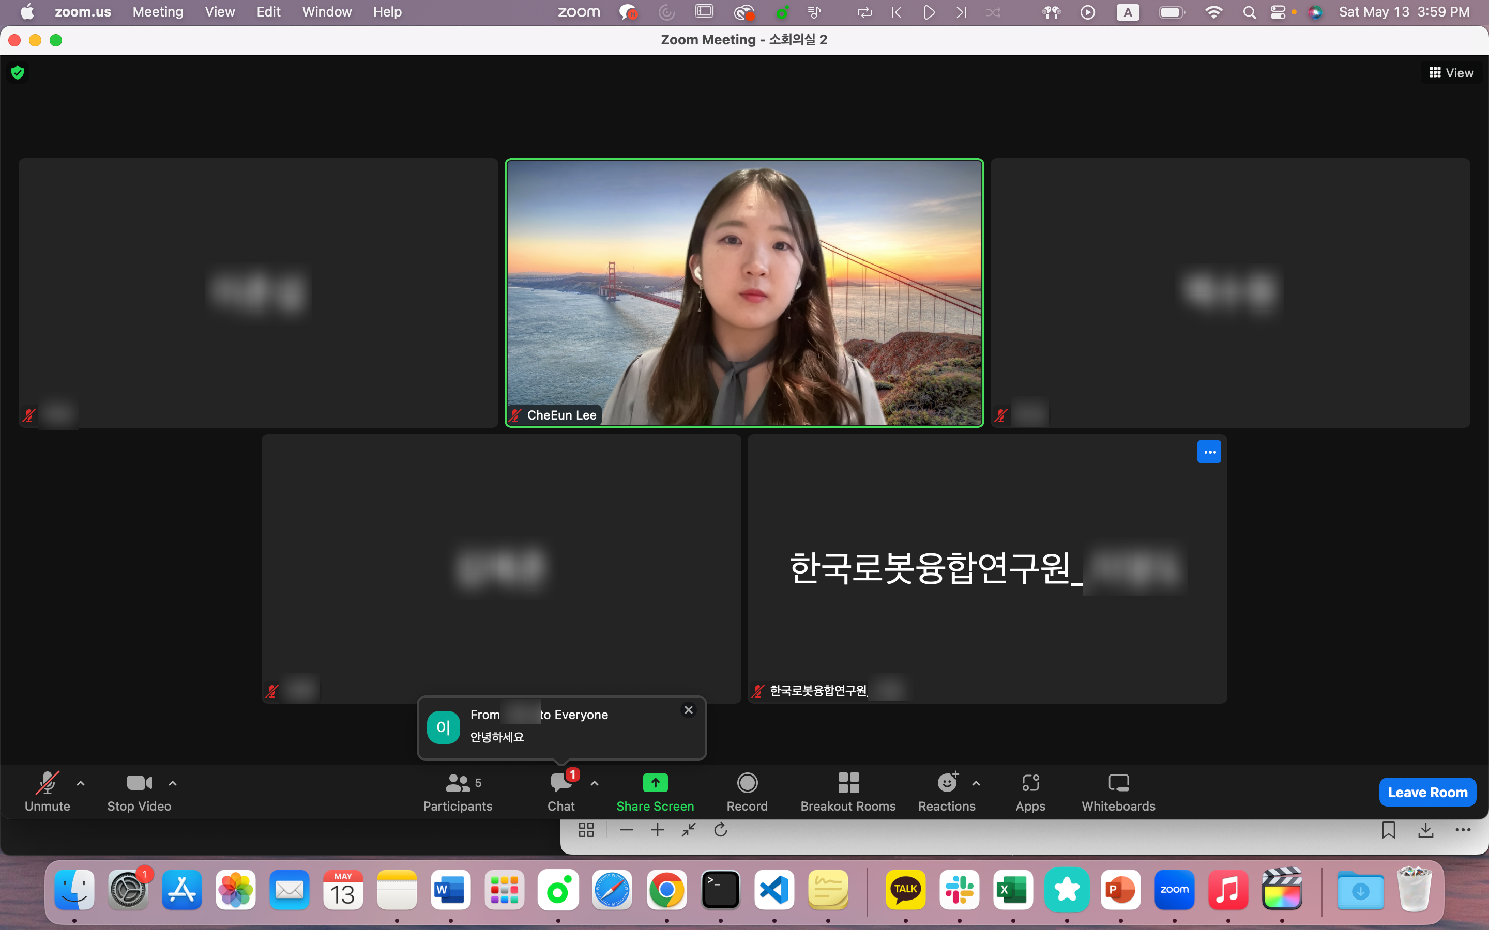Viewport: 1489px width, 930px height.
Task: Open the Meeting menu in menu bar
Action: (158, 12)
